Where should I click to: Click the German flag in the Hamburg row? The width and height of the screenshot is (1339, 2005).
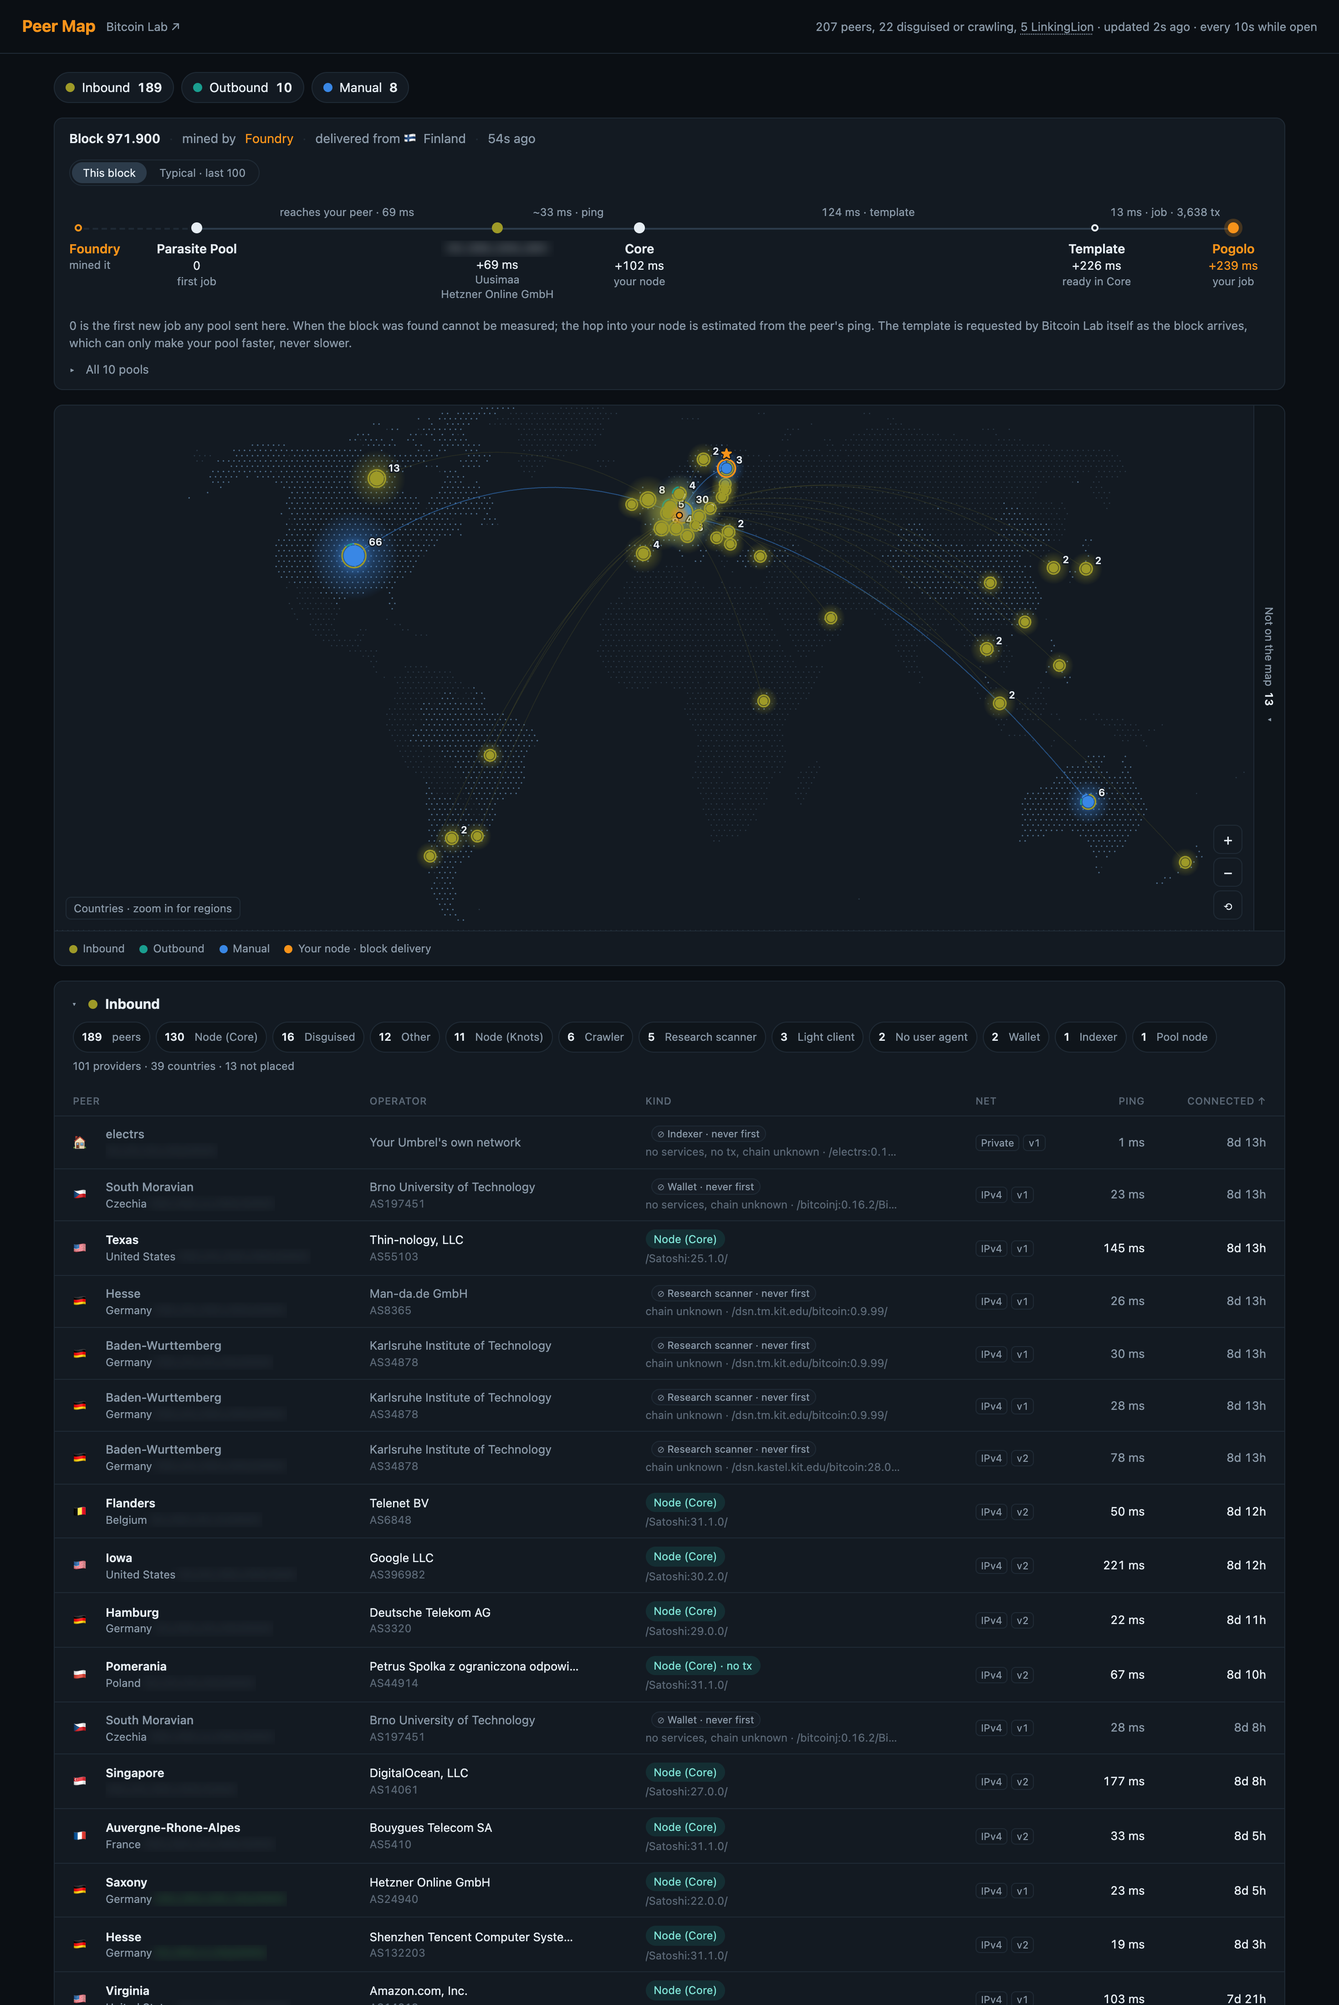[79, 1619]
